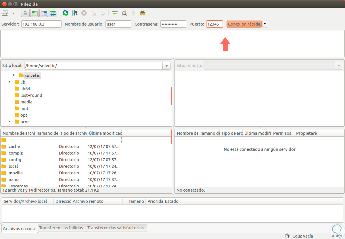The width and height of the screenshot is (345, 239).
Task: Open recursive file search (binoculars)
Action: [x=143, y=13]
